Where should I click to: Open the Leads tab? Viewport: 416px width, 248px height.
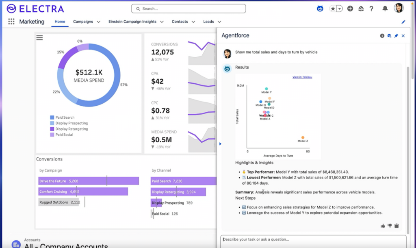[x=208, y=22]
